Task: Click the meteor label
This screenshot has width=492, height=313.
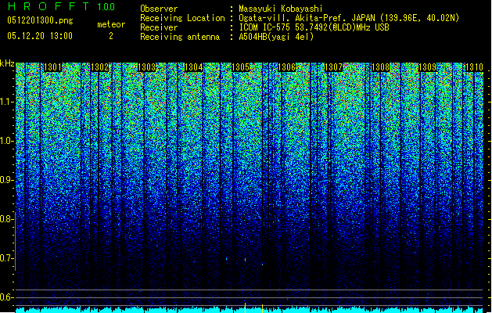Action: (x=111, y=24)
